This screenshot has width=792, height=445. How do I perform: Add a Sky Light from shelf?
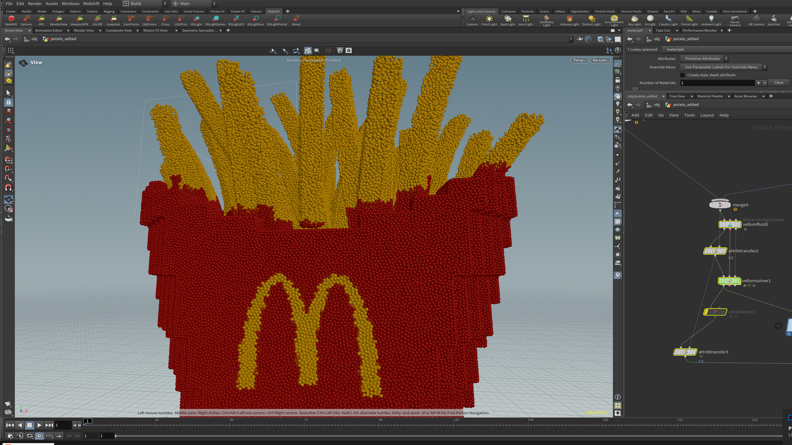[x=634, y=21]
